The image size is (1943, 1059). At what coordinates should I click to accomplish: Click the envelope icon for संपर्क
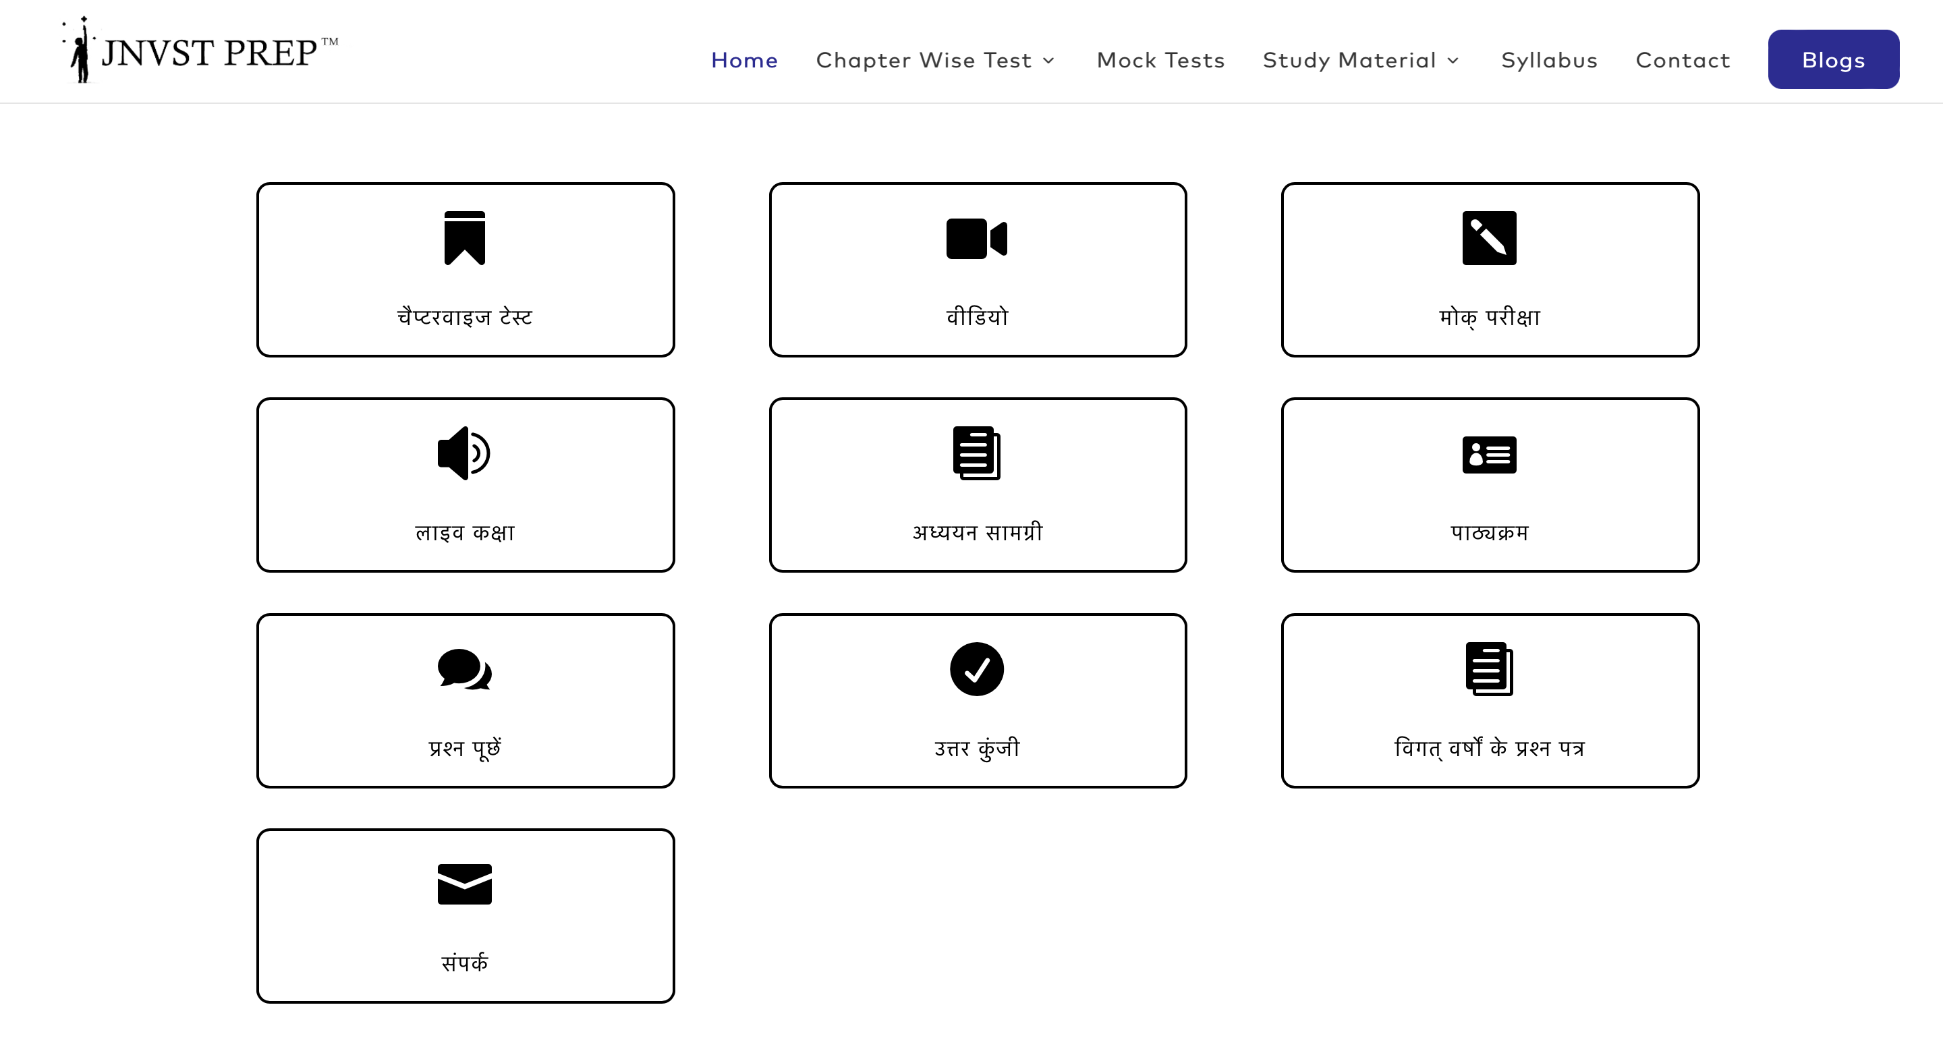(x=465, y=884)
